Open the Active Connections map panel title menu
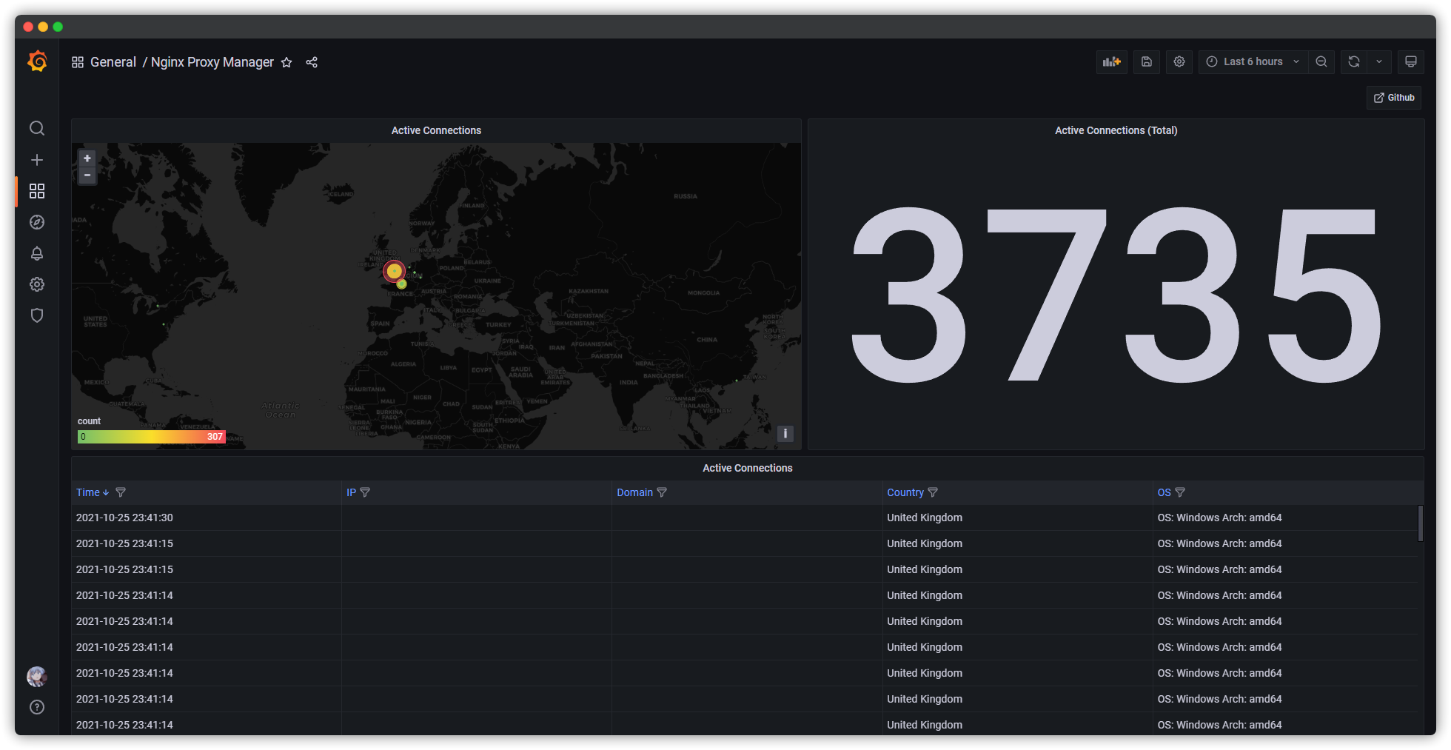1451x750 pixels. [436, 130]
